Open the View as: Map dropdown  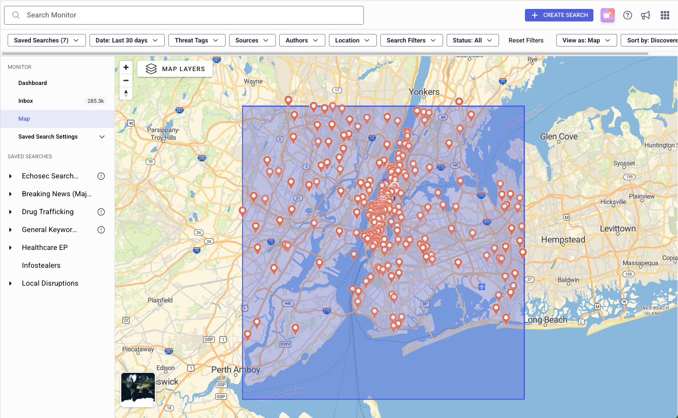pyautogui.click(x=586, y=40)
